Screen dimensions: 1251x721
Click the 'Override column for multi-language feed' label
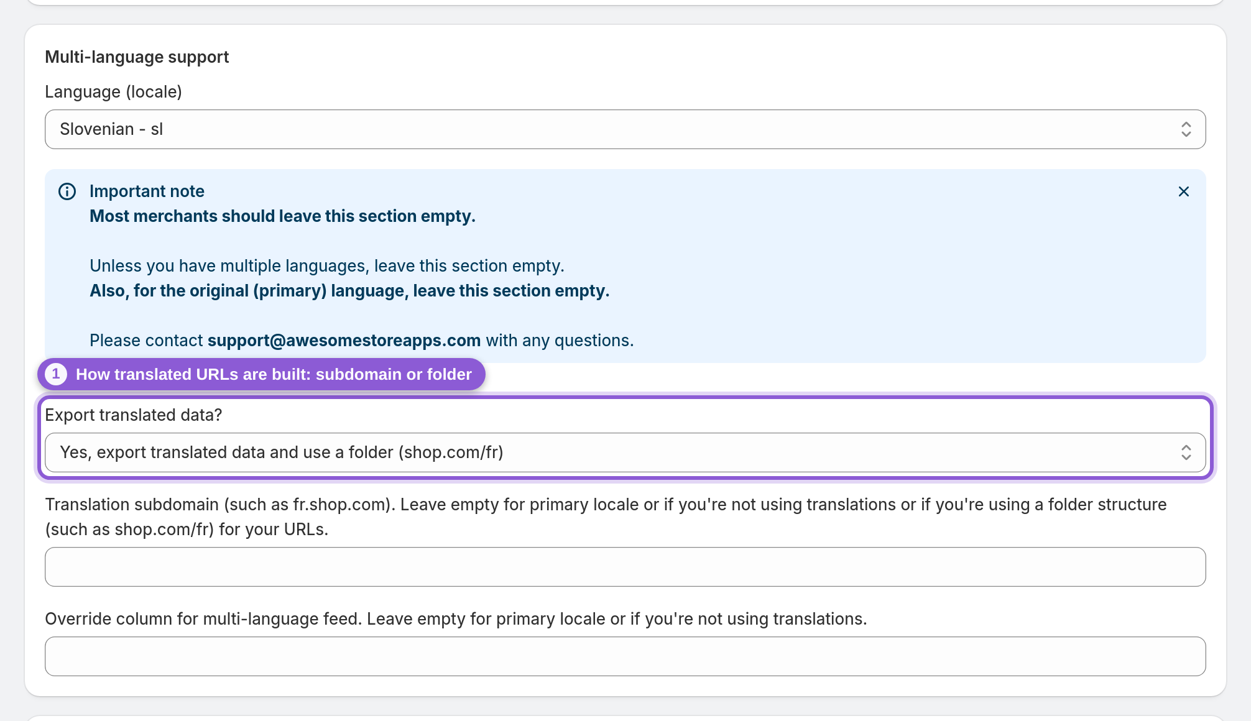456,619
